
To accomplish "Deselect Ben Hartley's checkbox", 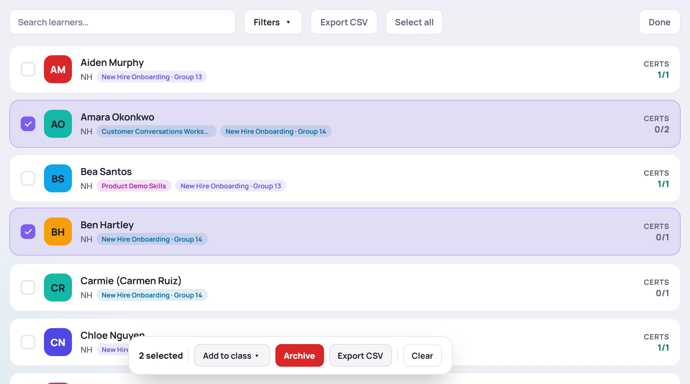I will [28, 232].
